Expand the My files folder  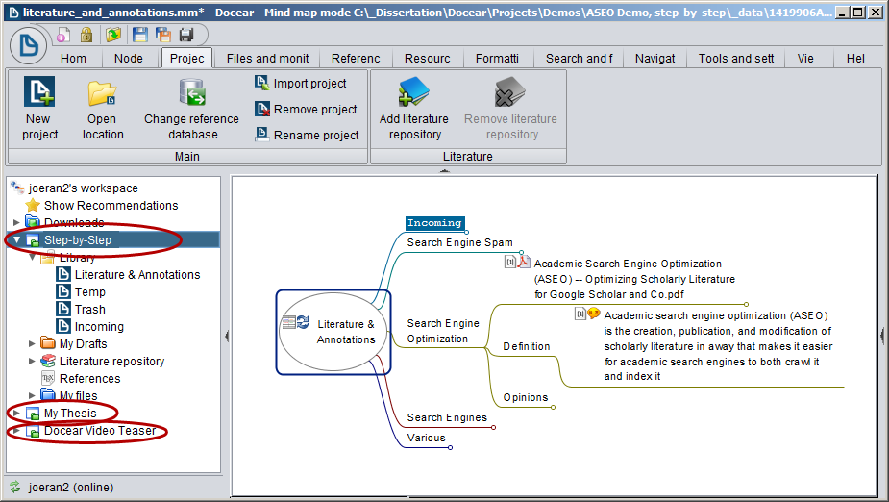(x=32, y=395)
